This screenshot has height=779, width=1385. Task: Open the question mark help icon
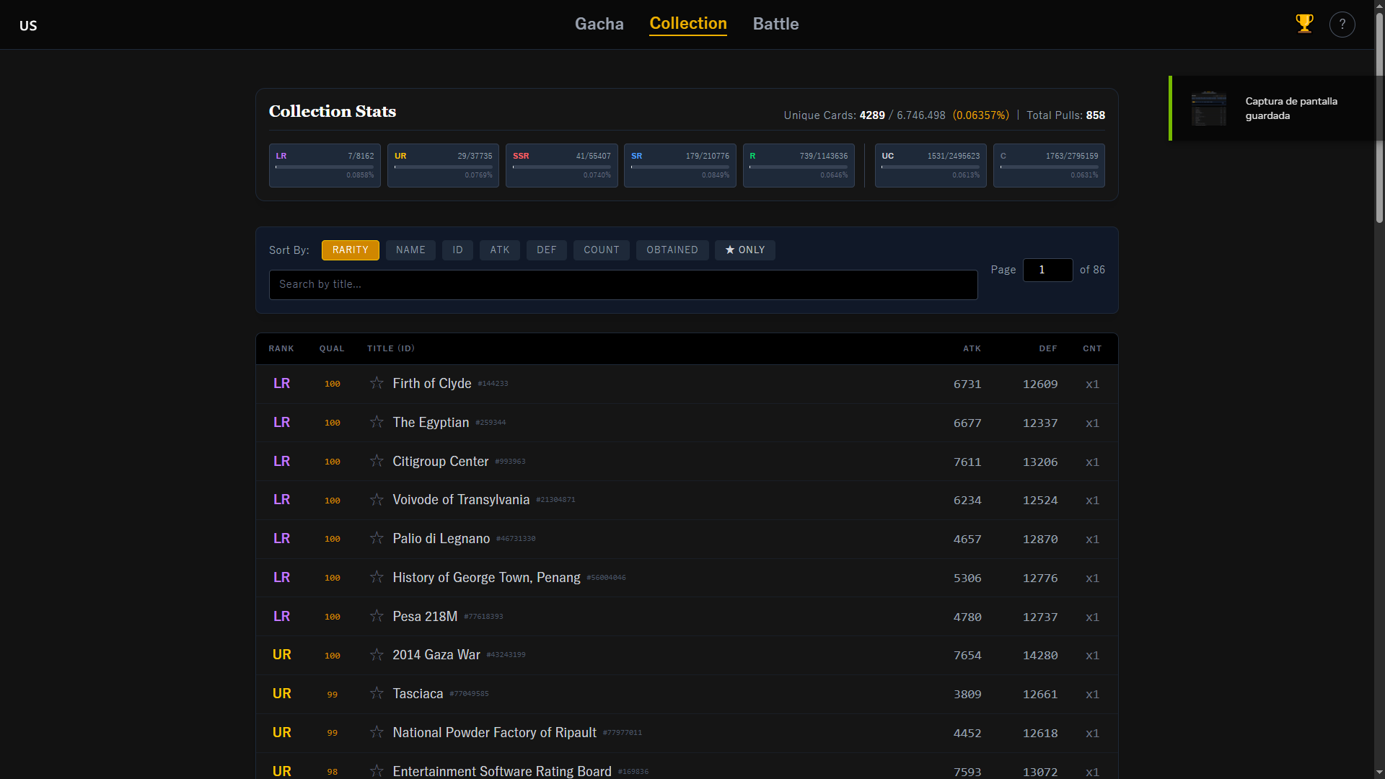click(x=1342, y=25)
